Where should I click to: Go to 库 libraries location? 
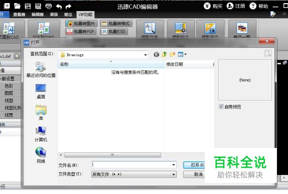pos(41,113)
